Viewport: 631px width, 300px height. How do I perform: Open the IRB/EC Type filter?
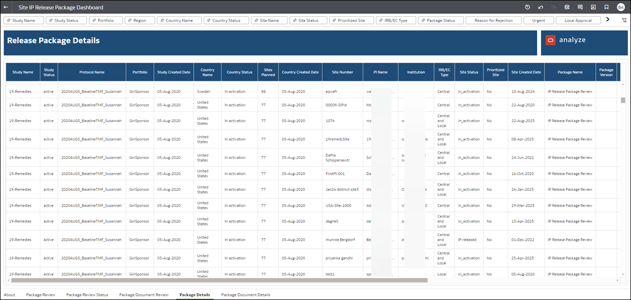(396, 20)
